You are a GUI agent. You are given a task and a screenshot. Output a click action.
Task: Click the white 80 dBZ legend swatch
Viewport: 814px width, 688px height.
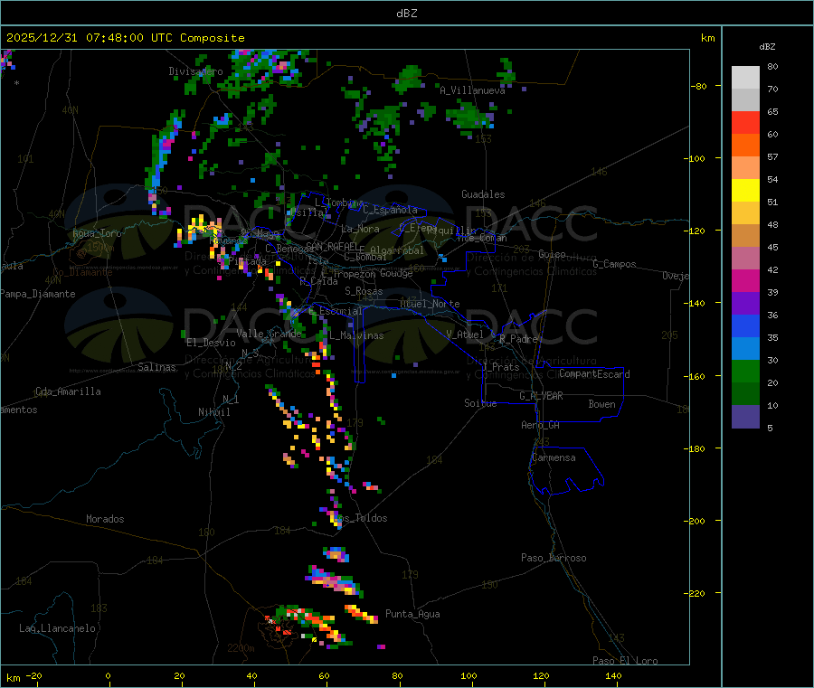tap(745, 78)
